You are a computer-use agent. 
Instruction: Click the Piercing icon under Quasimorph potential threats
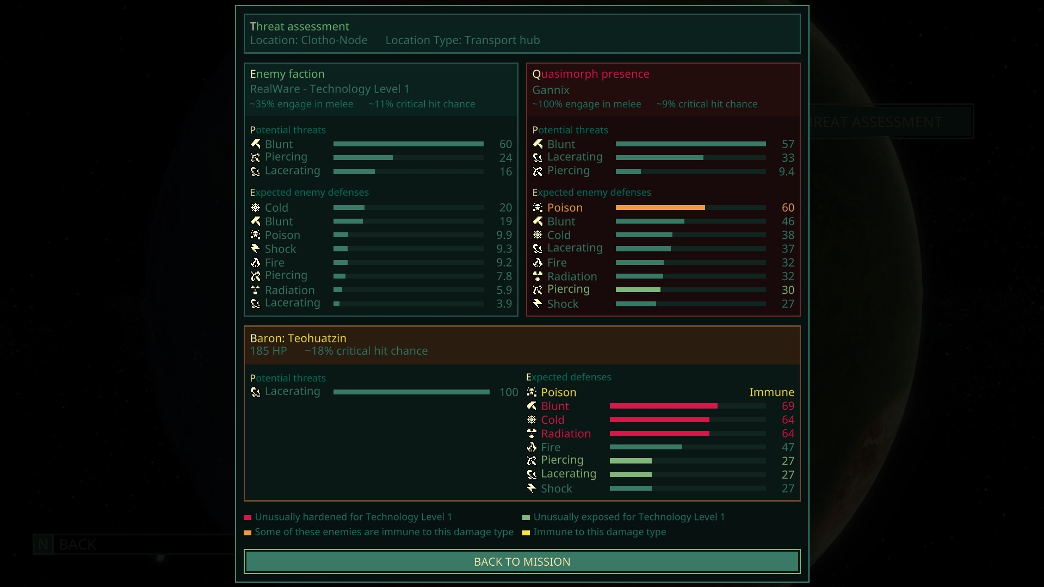pos(538,171)
